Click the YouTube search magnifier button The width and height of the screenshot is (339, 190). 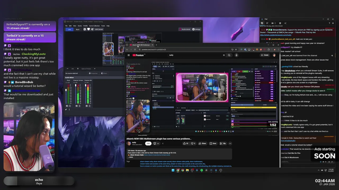point(229,55)
